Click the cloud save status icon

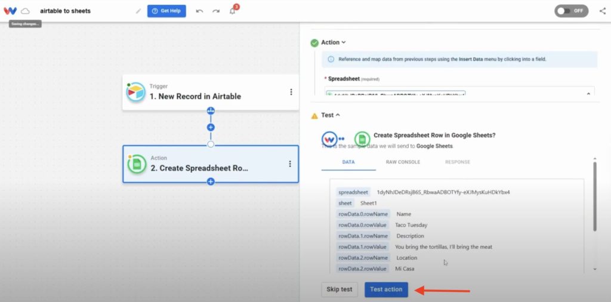(25, 11)
